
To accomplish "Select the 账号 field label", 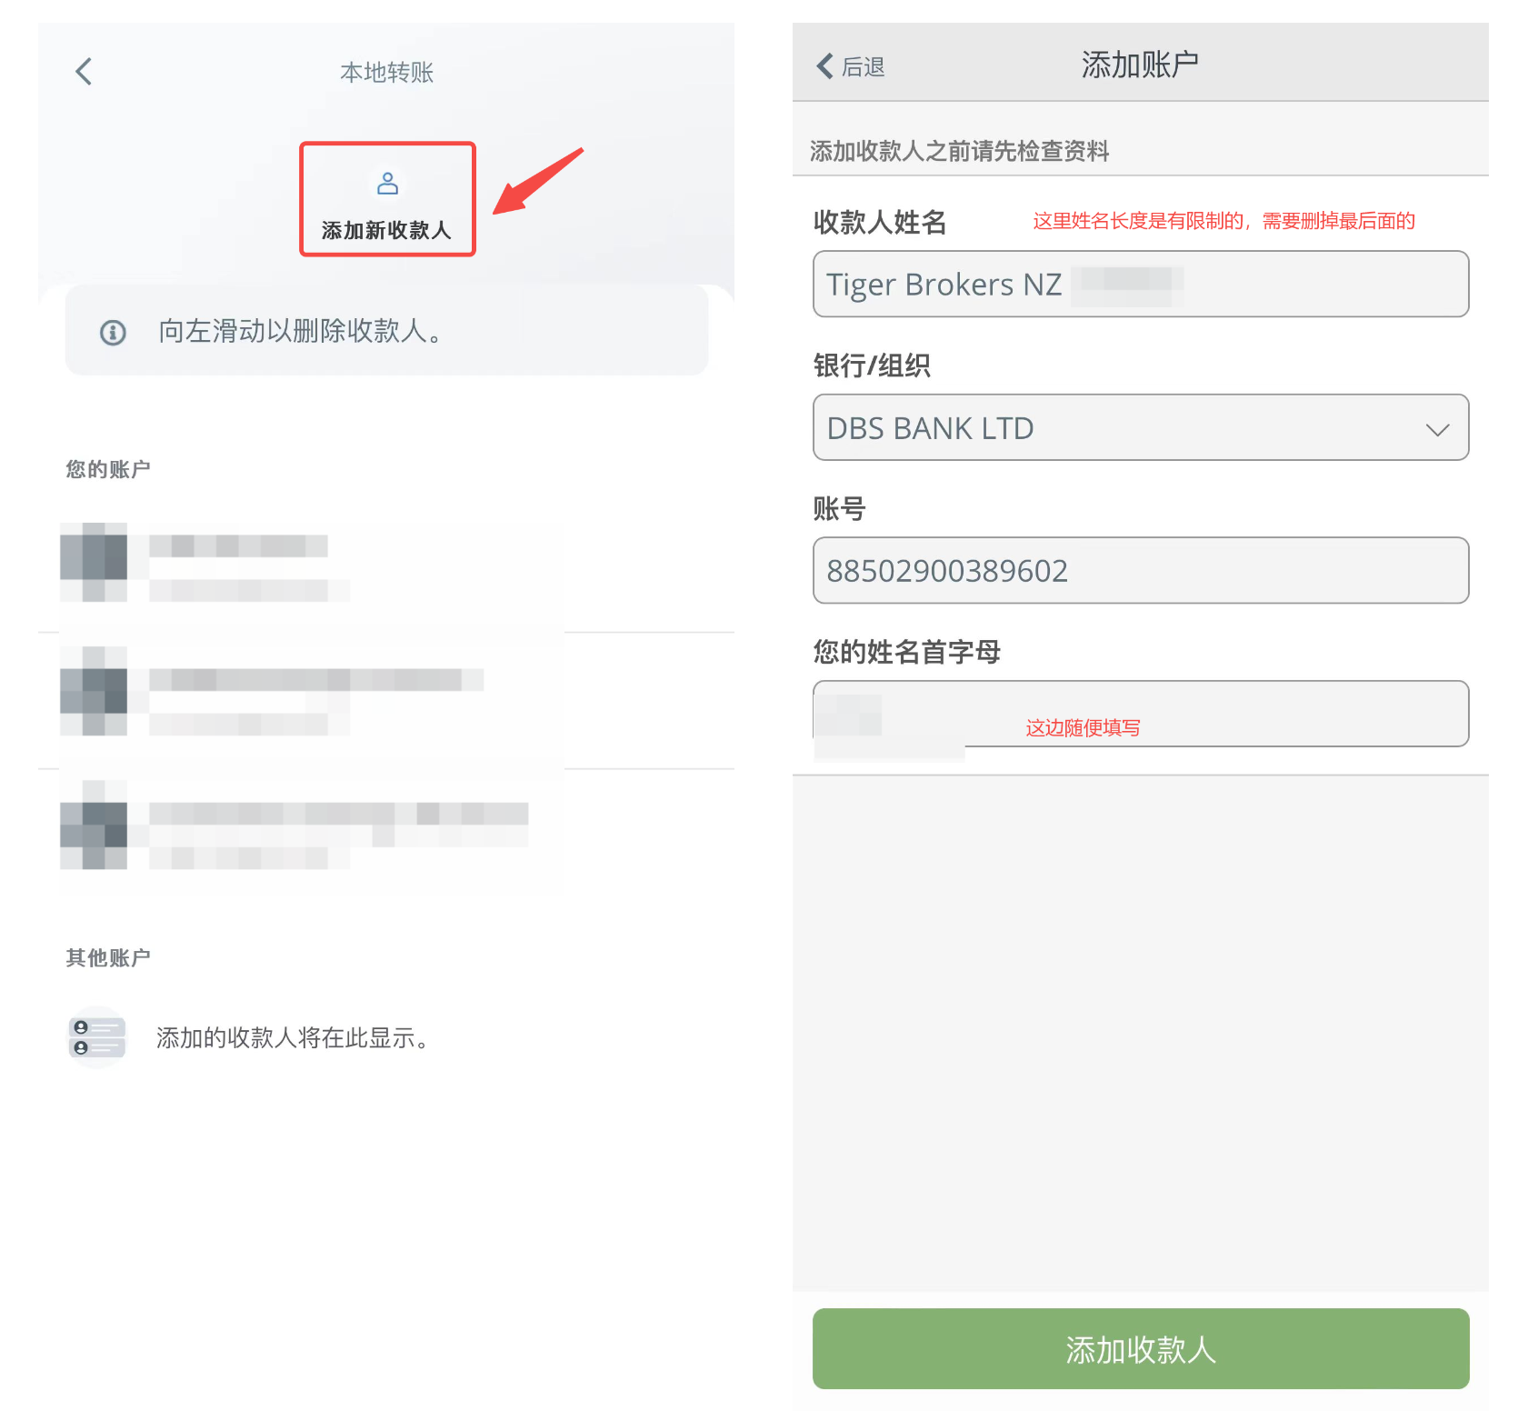I will [839, 508].
